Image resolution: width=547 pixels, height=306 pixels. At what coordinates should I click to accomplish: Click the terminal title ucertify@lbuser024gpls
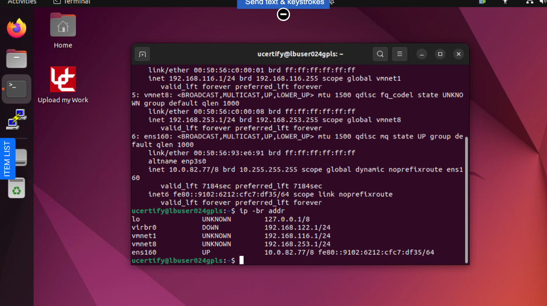(300, 54)
